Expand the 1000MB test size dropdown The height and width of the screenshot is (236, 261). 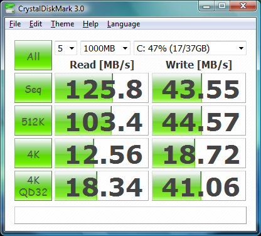[105, 48]
